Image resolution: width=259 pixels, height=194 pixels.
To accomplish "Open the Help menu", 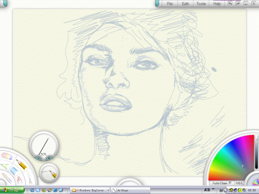I will click(217, 4).
